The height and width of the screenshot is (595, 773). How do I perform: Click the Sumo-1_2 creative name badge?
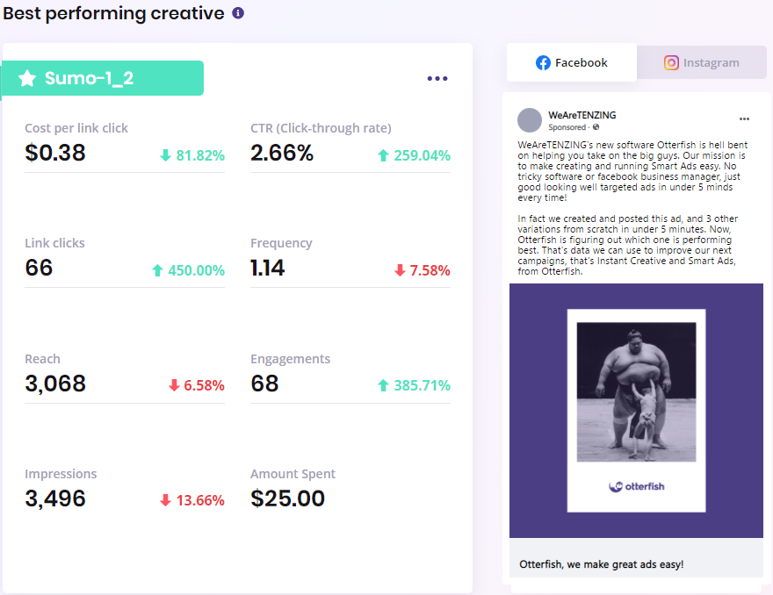click(102, 78)
